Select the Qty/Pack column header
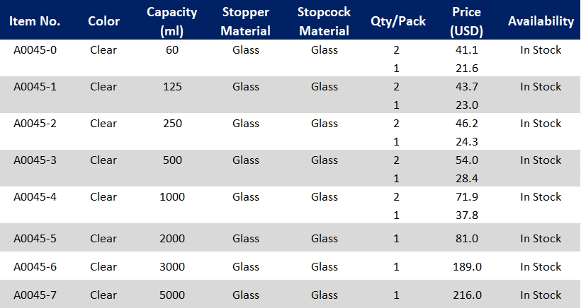The width and height of the screenshot is (581, 308). (398, 21)
